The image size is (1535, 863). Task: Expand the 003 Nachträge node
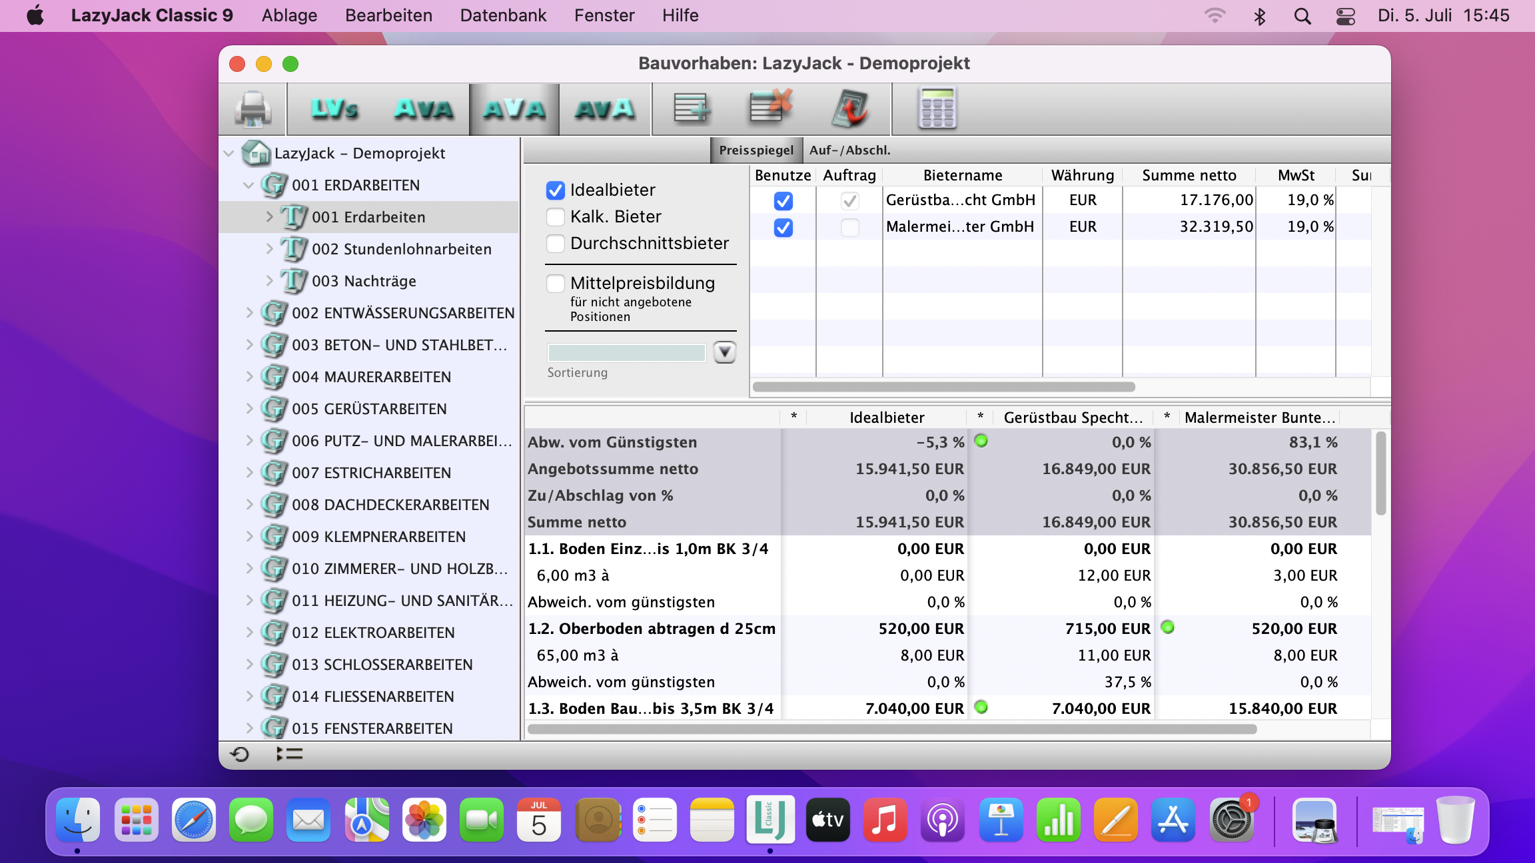tap(269, 281)
